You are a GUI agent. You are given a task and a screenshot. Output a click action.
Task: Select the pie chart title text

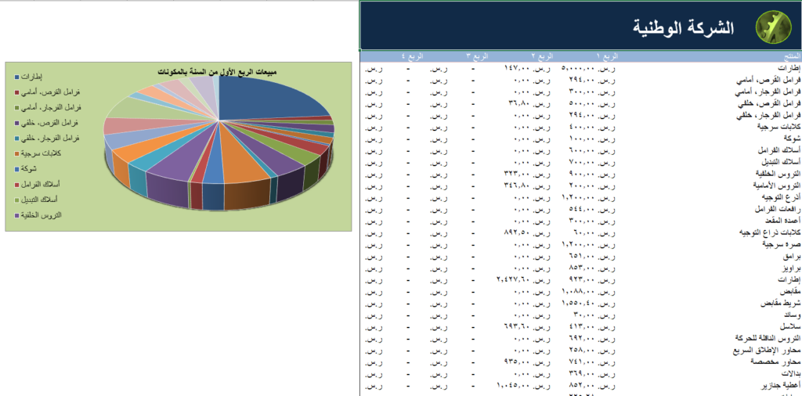[217, 72]
